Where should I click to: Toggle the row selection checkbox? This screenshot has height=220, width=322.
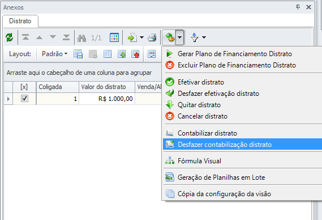tap(24, 98)
